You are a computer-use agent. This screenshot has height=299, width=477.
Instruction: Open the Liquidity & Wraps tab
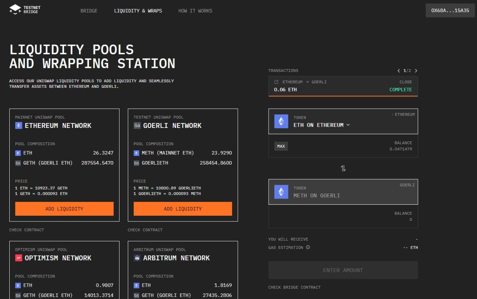pos(138,11)
